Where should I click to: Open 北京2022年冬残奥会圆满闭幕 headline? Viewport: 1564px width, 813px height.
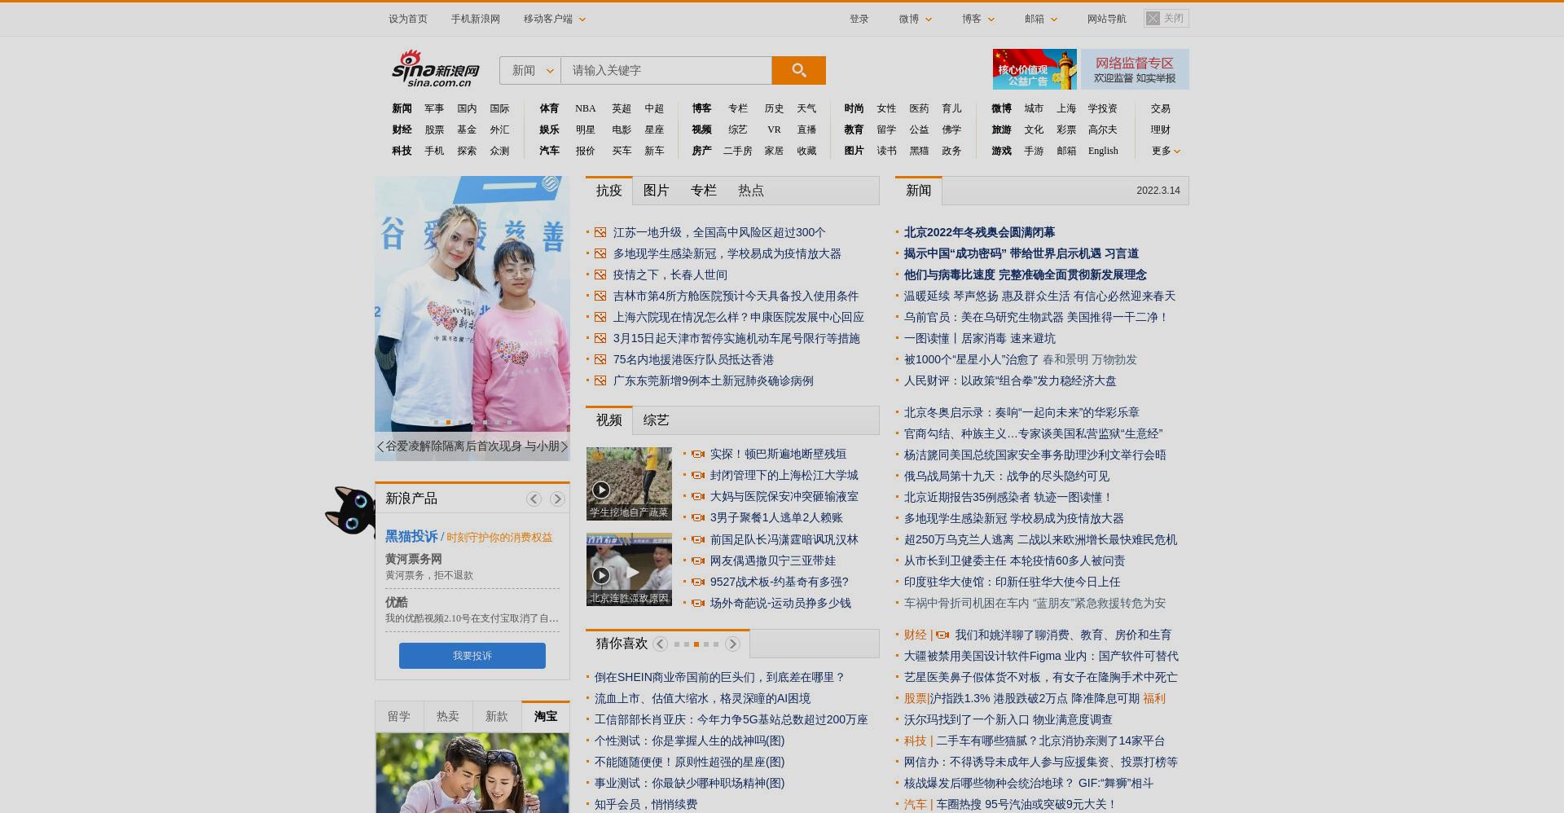point(979,232)
